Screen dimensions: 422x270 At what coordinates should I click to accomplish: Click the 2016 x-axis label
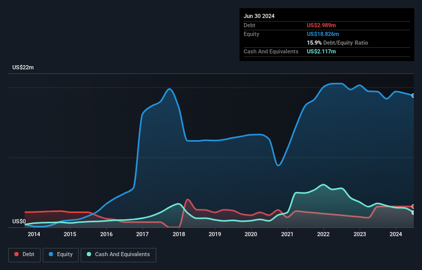[x=106, y=234]
